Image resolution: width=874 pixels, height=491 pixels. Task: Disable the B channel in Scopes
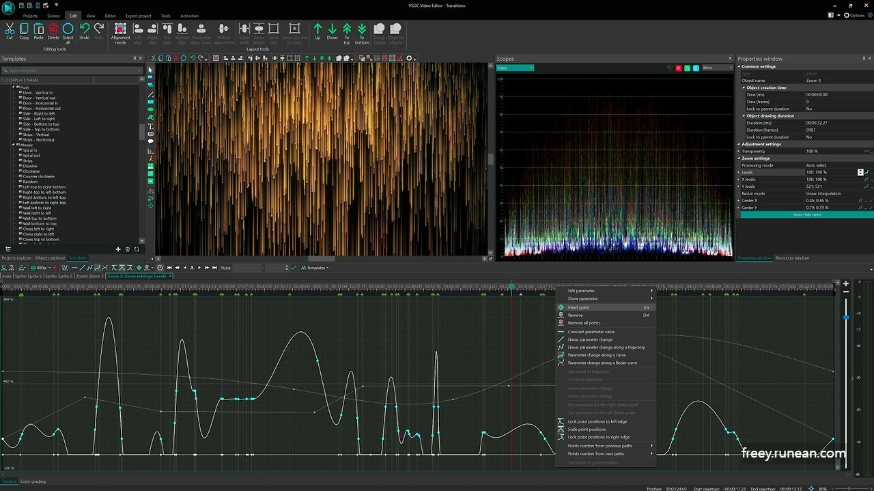point(696,68)
